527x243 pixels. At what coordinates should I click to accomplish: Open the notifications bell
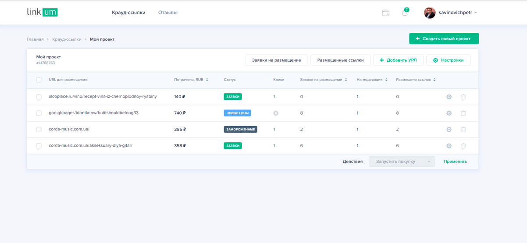(405, 13)
